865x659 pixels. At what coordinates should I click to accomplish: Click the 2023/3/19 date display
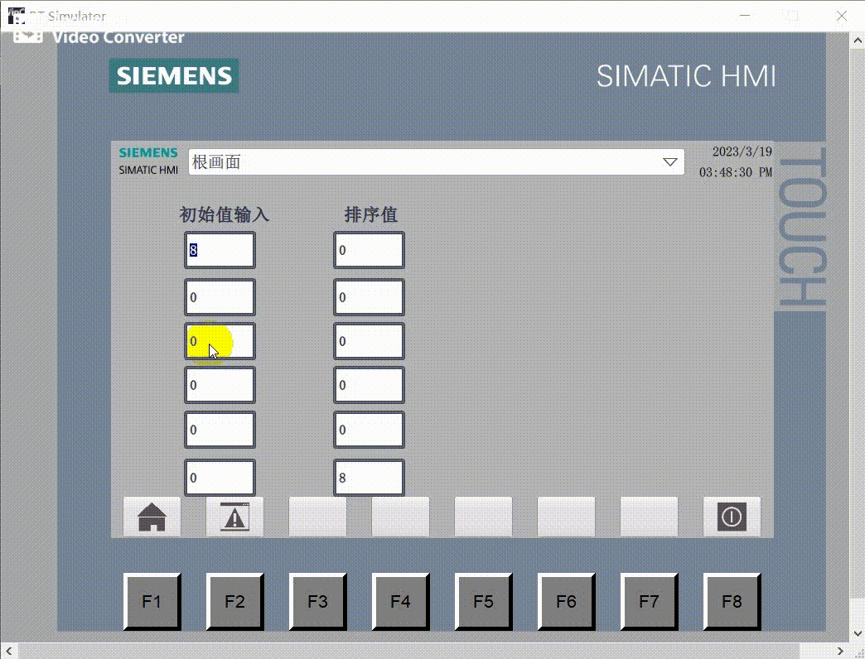click(742, 152)
